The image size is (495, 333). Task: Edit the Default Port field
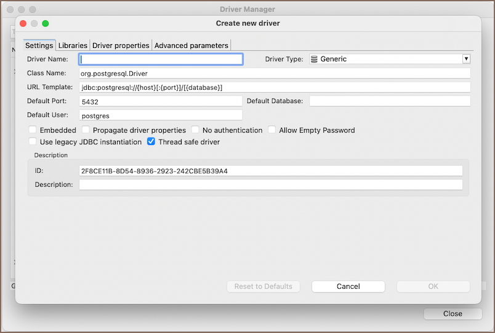161,101
